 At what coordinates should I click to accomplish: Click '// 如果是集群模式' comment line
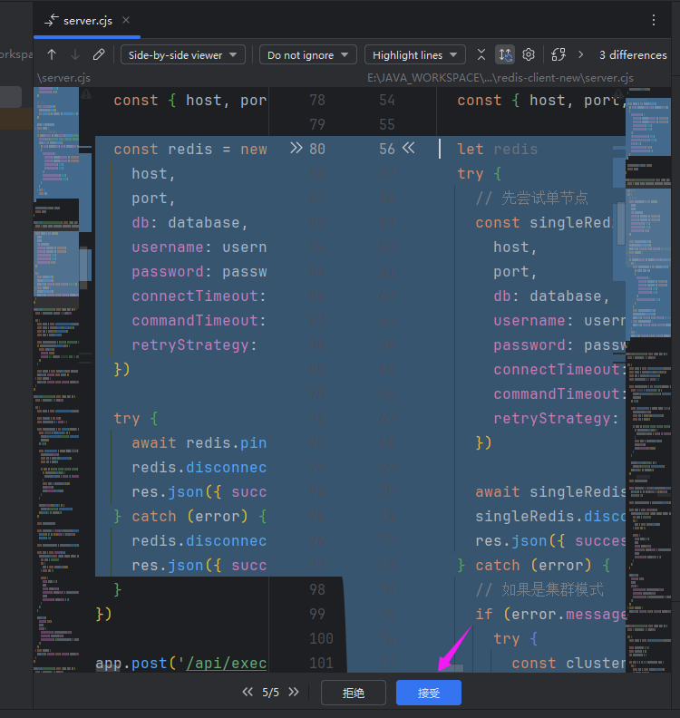click(x=539, y=590)
